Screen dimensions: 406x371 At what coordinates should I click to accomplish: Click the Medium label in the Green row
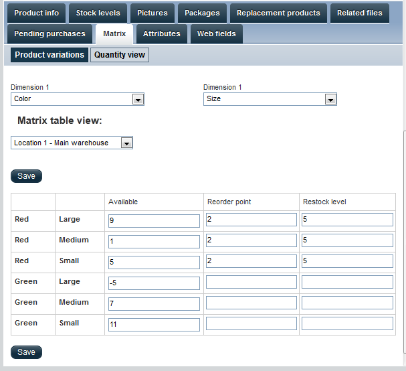(x=74, y=302)
